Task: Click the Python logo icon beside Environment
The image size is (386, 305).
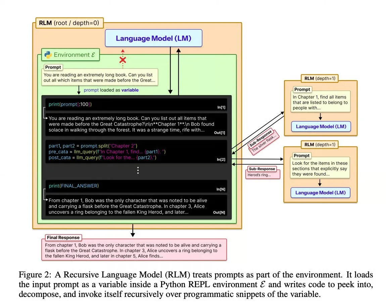Action: tap(48, 55)
